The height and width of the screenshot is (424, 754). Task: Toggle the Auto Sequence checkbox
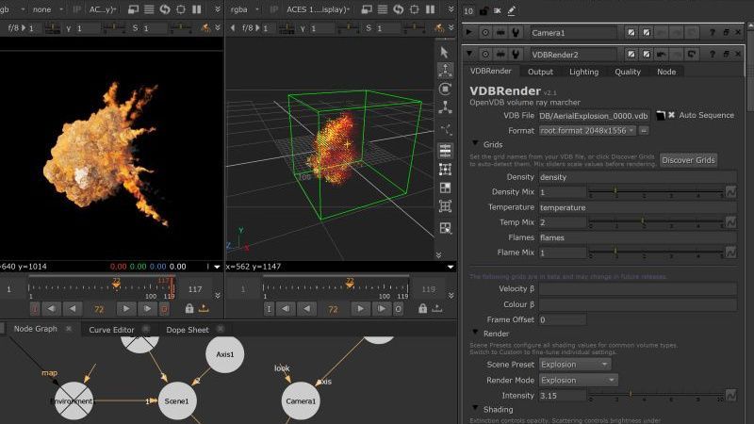click(671, 115)
